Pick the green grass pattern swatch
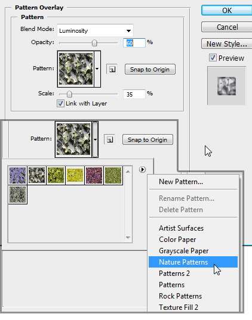 113,175
